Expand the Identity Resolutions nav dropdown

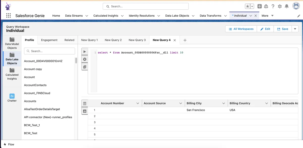click(x=159, y=16)
